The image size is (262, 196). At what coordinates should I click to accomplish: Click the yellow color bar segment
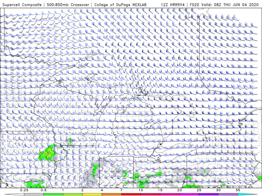click(92, 194)
